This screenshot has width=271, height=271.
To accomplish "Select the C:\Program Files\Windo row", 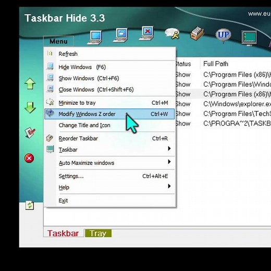I will [223, 84].
